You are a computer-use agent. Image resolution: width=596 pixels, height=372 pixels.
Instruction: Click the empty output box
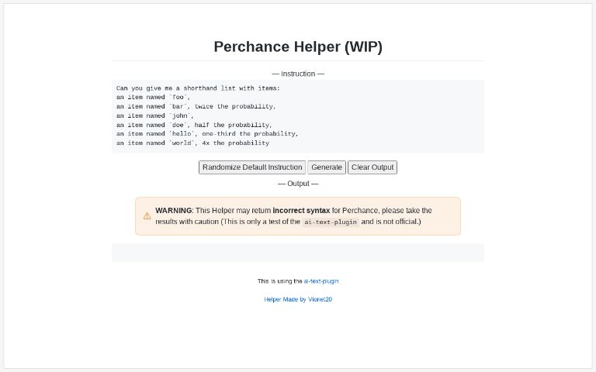click(x=298, y=253)
